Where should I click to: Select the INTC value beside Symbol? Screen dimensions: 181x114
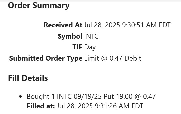(x=91, y=36)
